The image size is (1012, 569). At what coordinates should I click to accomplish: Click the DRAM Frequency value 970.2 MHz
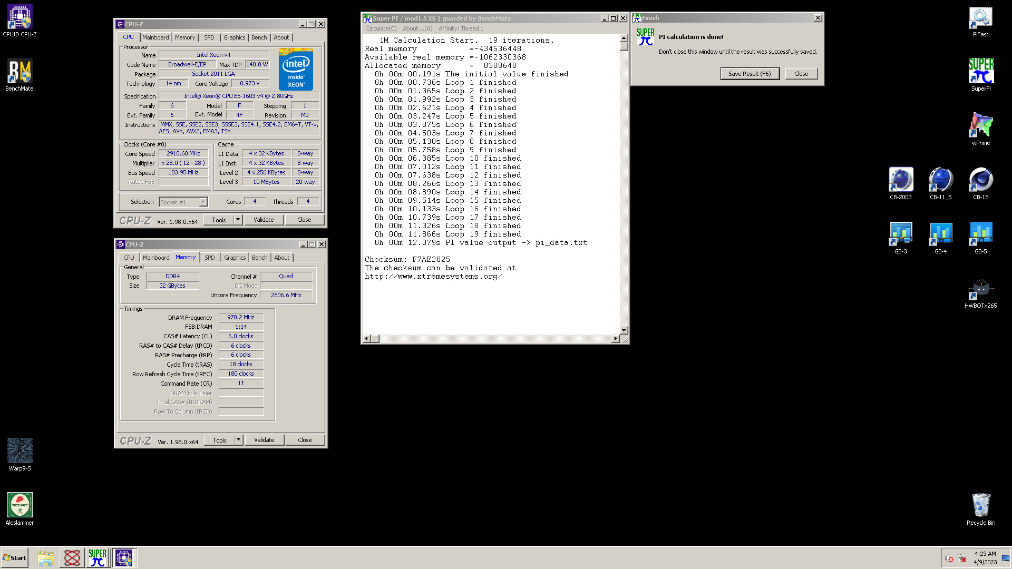[x=241, y=317]
